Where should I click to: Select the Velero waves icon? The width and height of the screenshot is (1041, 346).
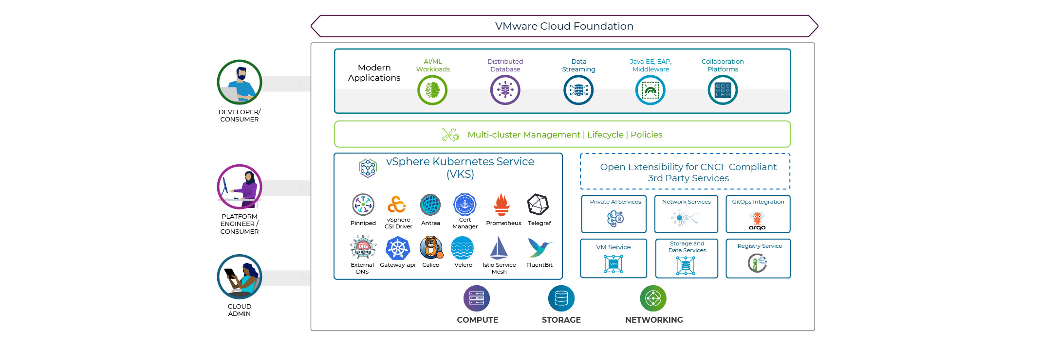(463, 248)
